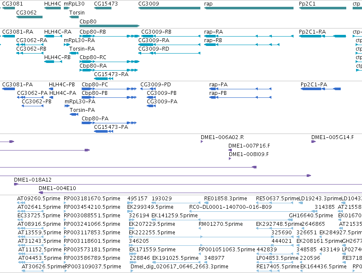This screenshot has height=273, width=362.
Task: Select protein CG3062-PB
Action: (x=37, y=102)
